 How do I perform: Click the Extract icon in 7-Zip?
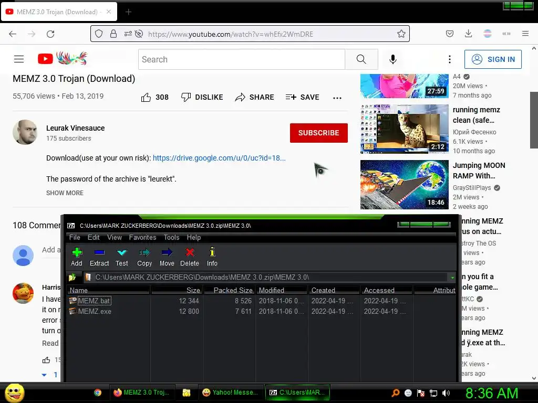click(x=99, y=252)
